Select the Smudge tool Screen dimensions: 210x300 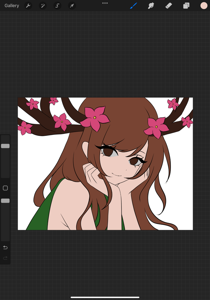(151, 6)
